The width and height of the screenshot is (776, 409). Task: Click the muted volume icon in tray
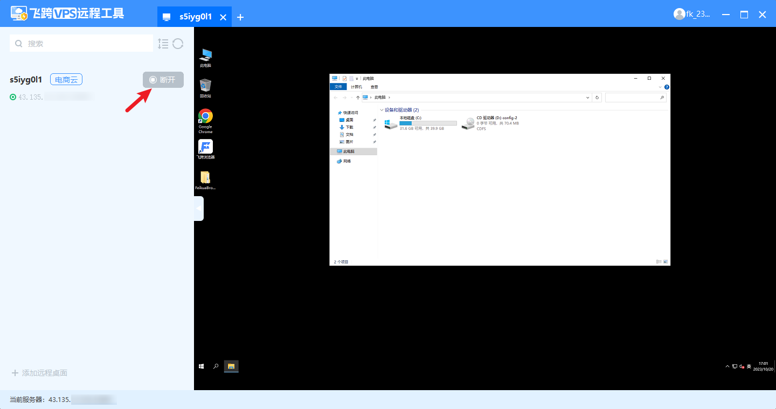pyautogui.click(x=742, y=366)
